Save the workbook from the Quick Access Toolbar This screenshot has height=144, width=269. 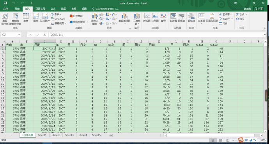point(5,3)
